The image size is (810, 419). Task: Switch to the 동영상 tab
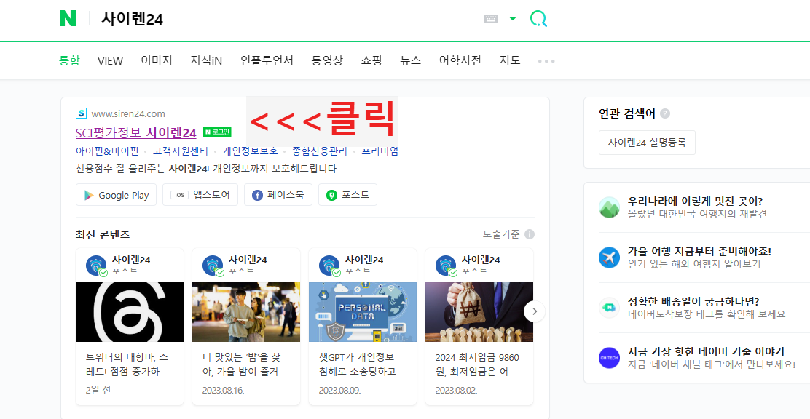tap(327, 60)
